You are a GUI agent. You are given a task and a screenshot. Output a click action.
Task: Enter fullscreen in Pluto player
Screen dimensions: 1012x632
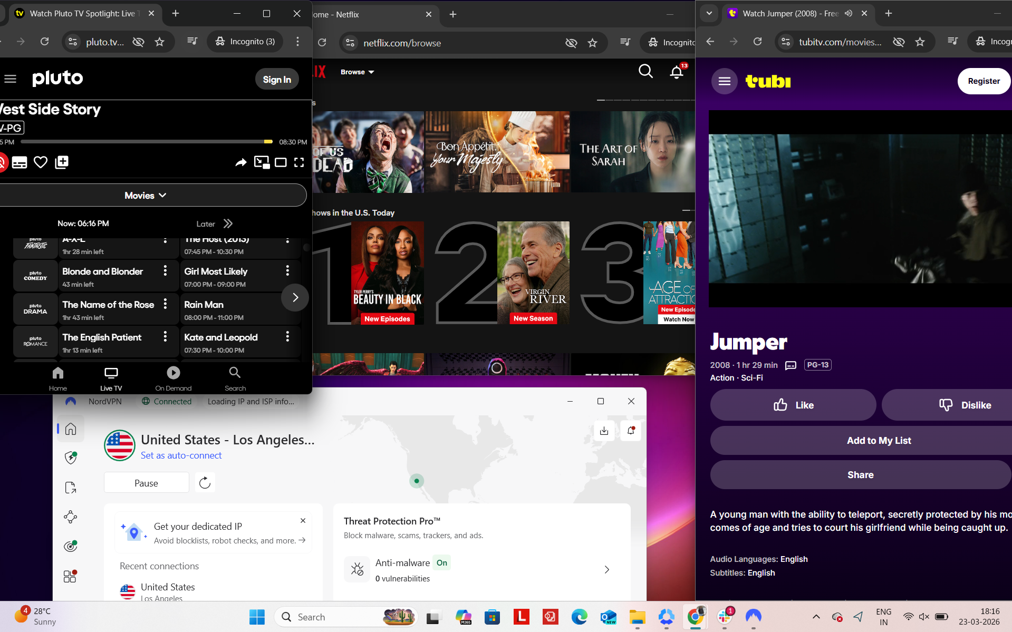pyautogui.click(x=299, y=162)
